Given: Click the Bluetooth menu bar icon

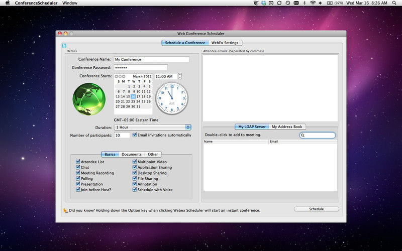Looking at the screenshot, I should point(305,3).
